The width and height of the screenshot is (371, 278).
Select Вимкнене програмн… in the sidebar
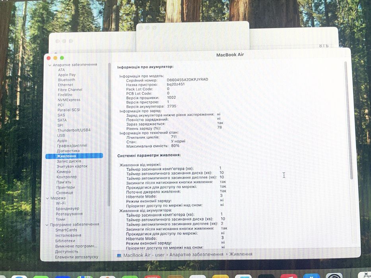pos(76,246)
